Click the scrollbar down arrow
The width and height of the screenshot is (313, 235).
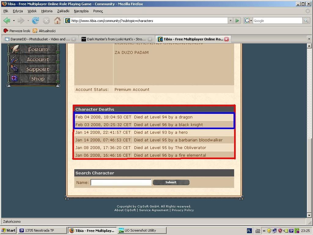[x=309, y=215]
